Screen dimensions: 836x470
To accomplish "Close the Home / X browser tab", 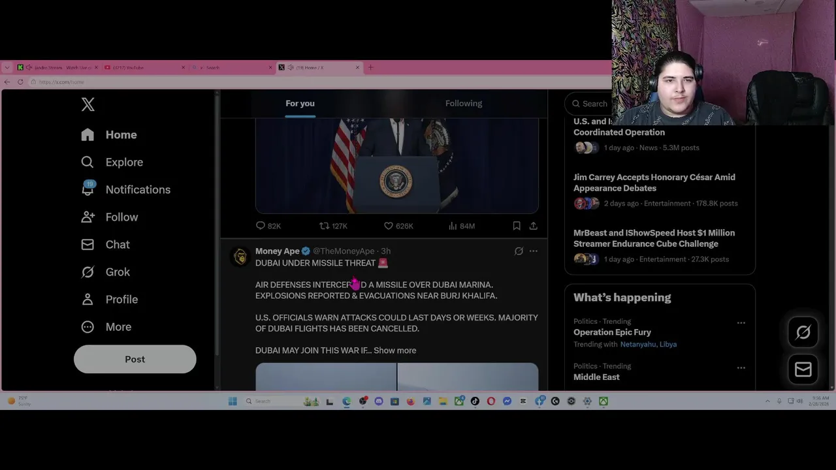I will 357,67.
